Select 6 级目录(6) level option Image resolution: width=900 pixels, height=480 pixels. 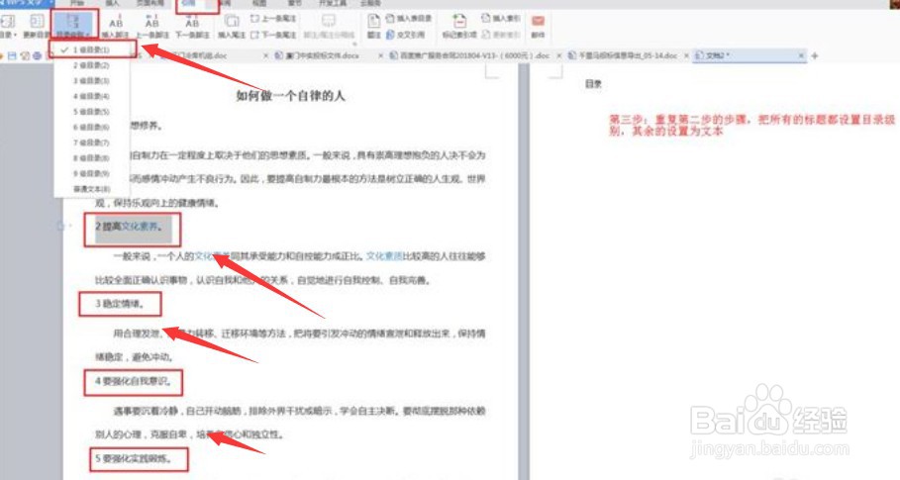pos(92,127)
